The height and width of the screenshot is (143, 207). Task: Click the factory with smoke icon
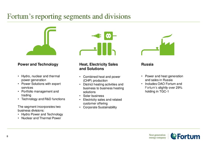(158, 45)
